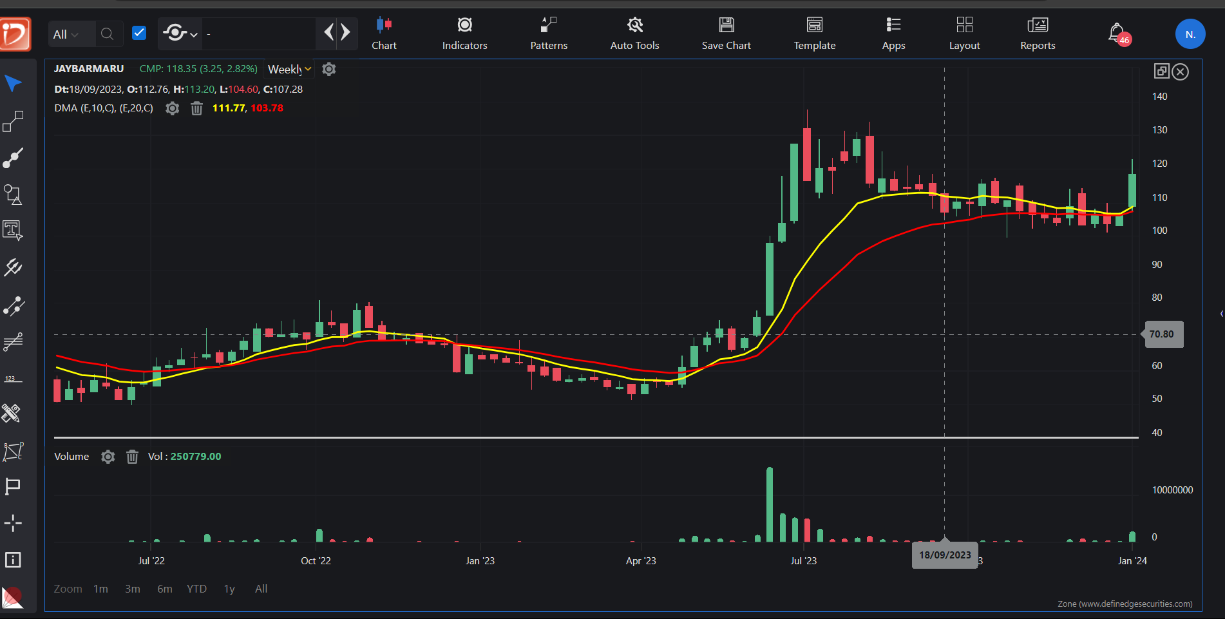Screen dimensions: 1225x619
Task: Click the Vol : 250779.00 readout
Action: (184, 457)
